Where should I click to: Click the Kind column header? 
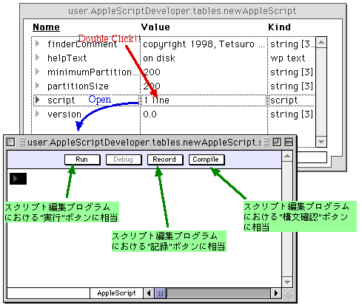[279, 27]
